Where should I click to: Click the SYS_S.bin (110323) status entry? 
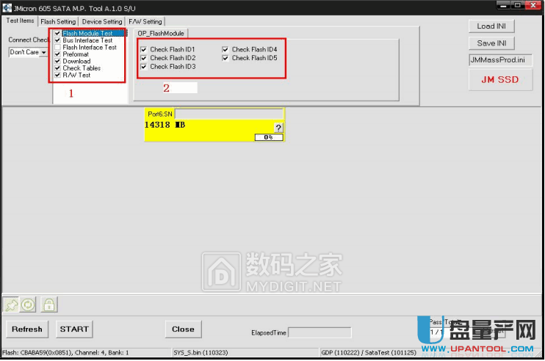point(201,353)
